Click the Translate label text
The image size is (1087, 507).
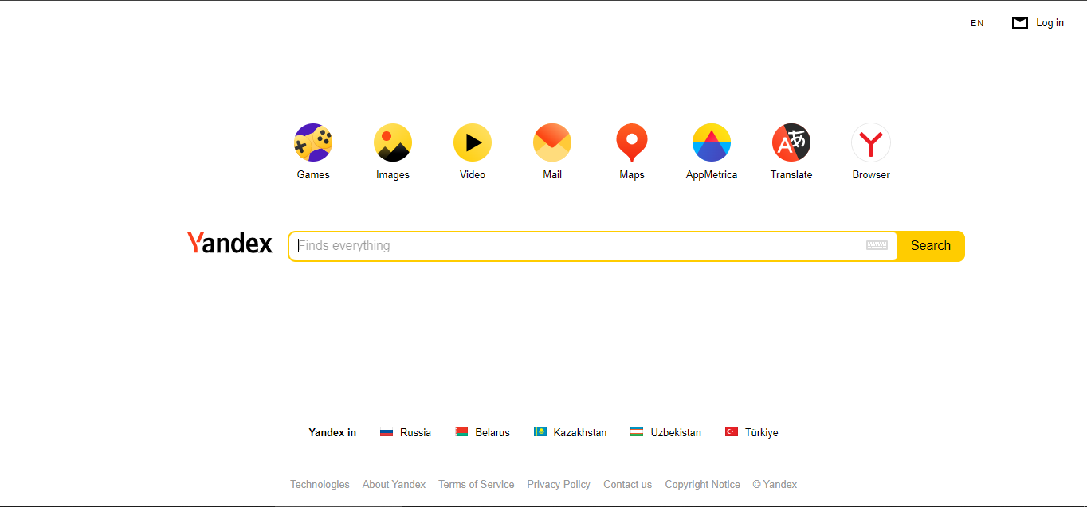click(x=791, y=174)
